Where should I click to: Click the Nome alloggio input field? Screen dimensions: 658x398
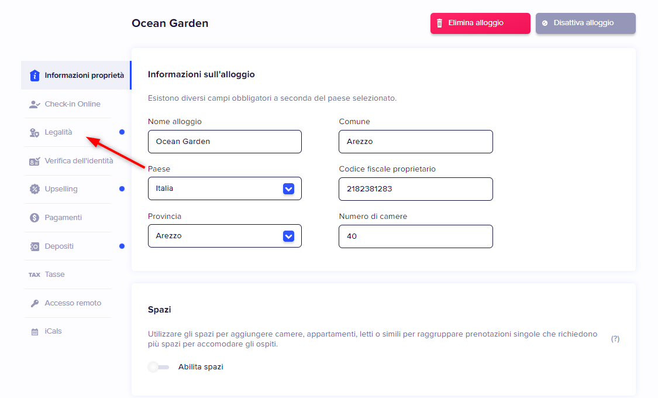[x=225, y=142]
